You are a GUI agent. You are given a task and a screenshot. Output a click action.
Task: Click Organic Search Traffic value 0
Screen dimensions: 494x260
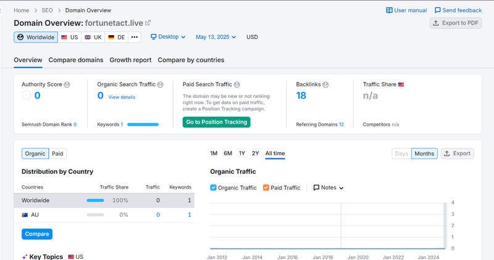tap(100, 95)
